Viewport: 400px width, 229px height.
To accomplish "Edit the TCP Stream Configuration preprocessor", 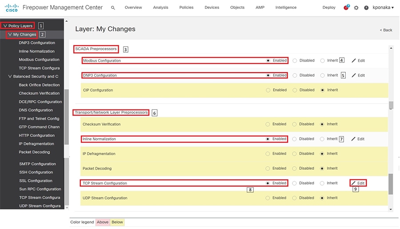I will pyautogui.click(x=358, y=183).
